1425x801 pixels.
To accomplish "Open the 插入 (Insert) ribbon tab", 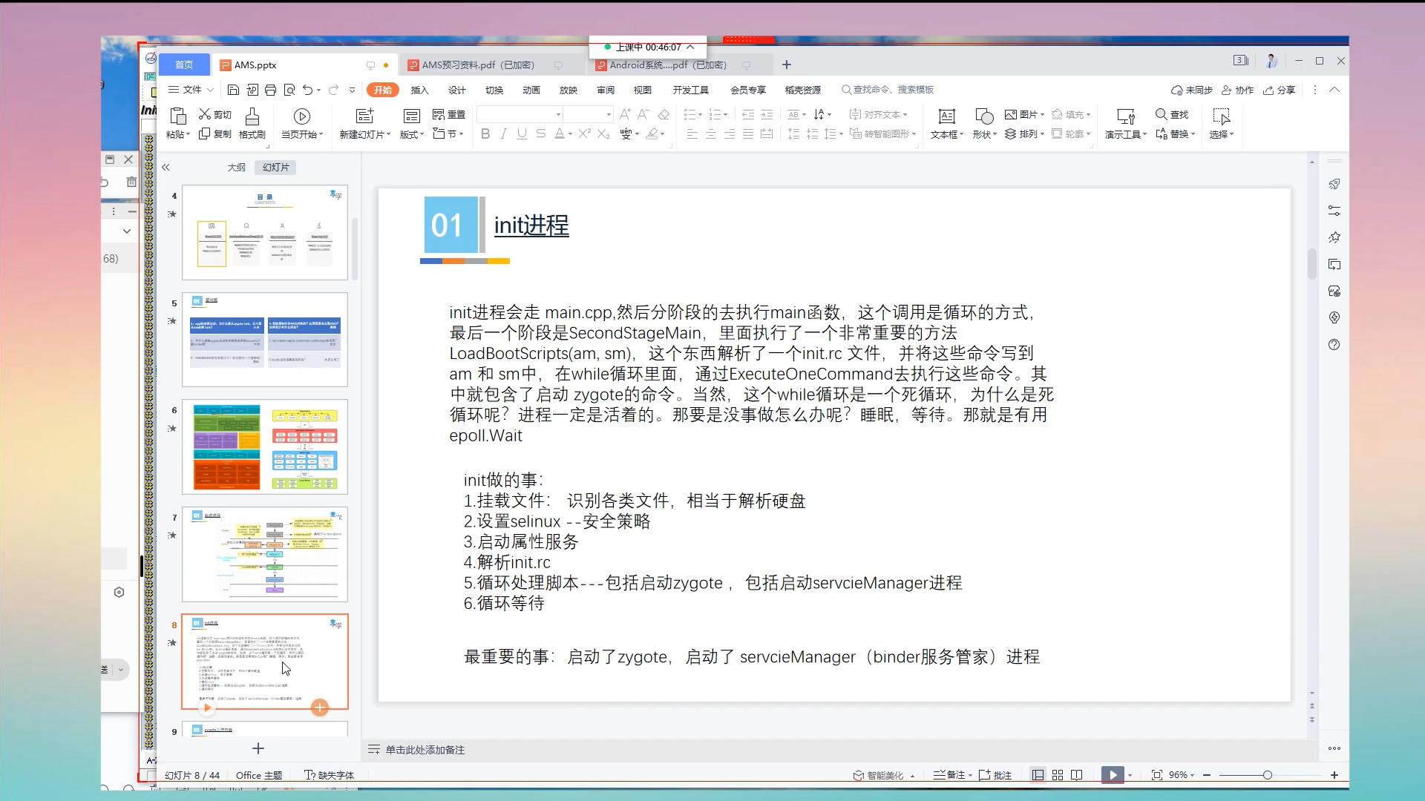I will 420,90.
